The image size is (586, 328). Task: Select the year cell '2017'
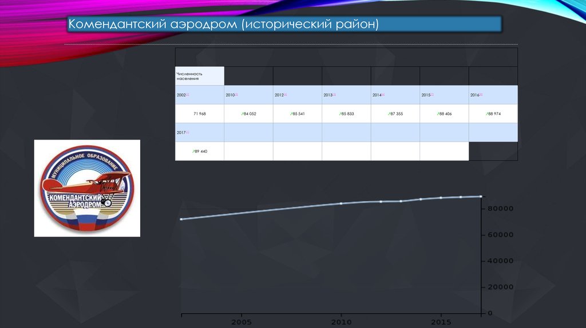(x=200, y=133)
